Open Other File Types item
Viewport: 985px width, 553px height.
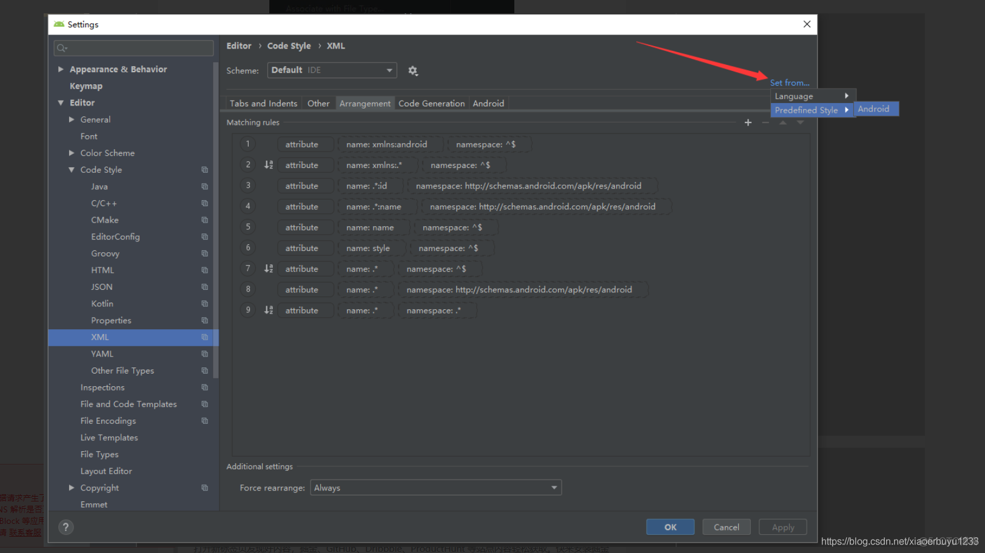(123, 370)
